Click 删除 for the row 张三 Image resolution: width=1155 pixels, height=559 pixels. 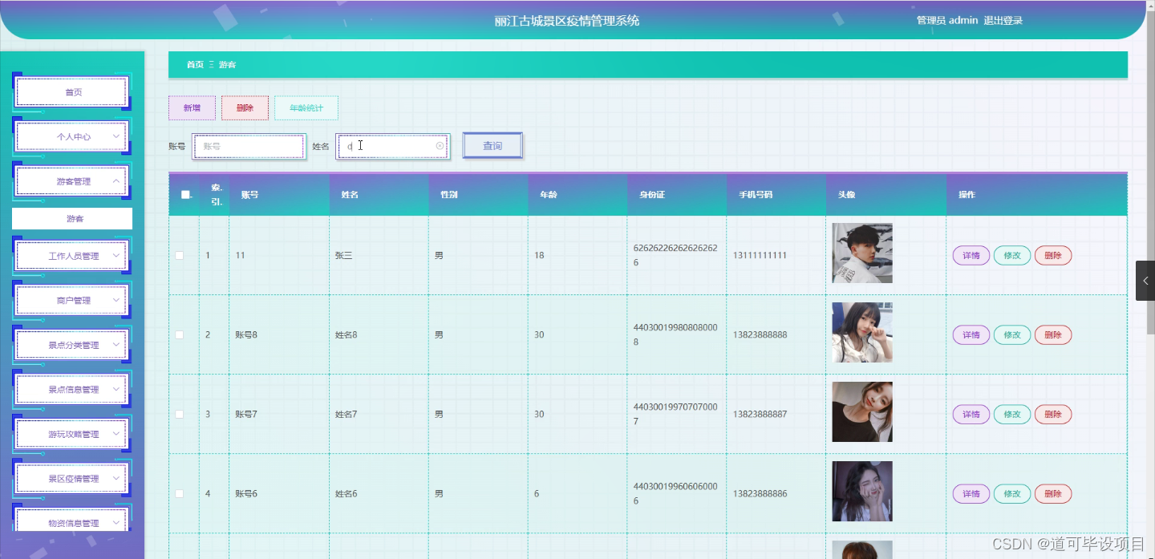pos(1053,256)
